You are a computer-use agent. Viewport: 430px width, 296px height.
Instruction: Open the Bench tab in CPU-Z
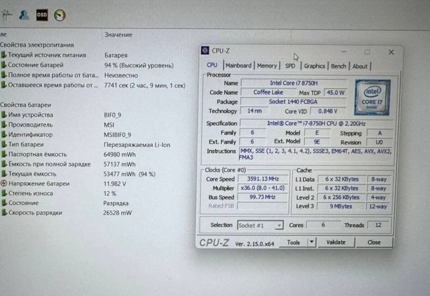(338, 66)
